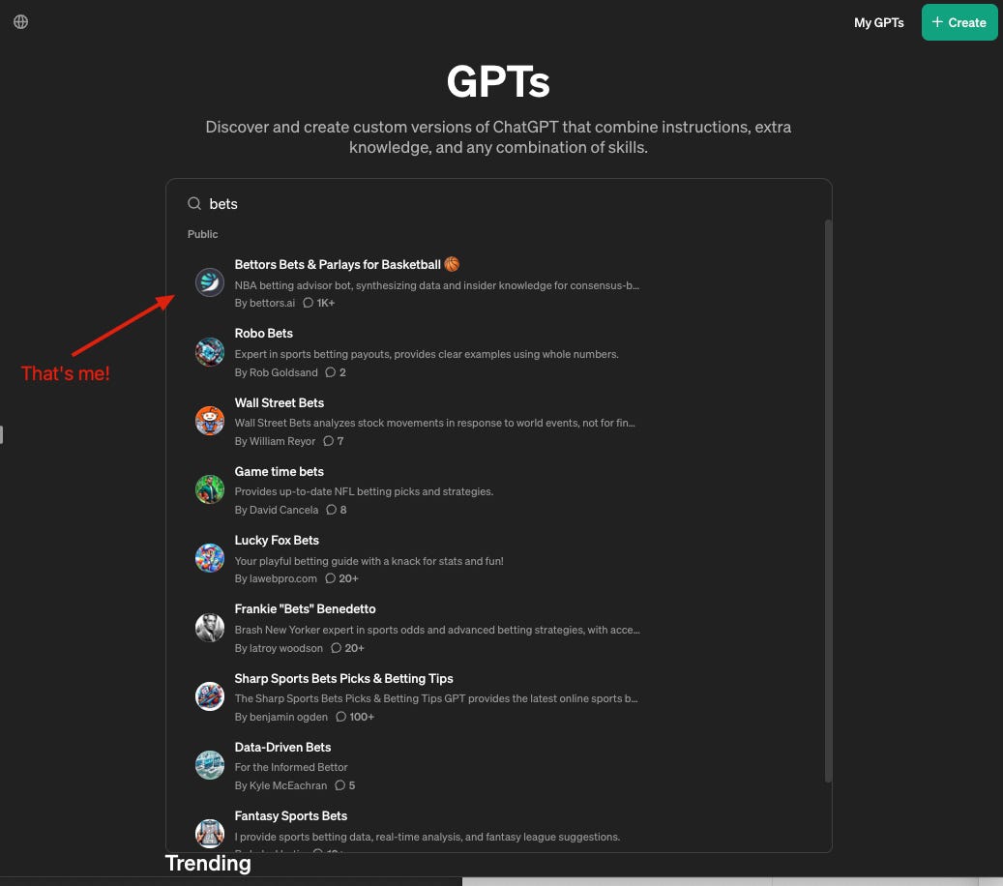Click chat bubble icon next to William Reyor

coord(328,441)
